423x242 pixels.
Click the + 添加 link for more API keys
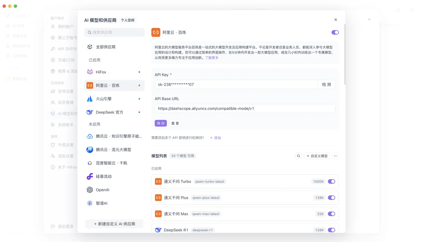215,138
